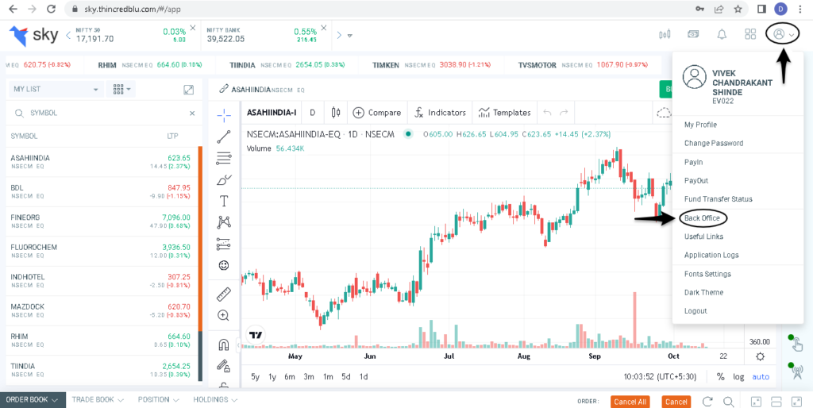The height and width of the screenshot is (408, 813).
Task: Select the pattern drawing tool
Action: pyautogui.click(x=224, y=222)
